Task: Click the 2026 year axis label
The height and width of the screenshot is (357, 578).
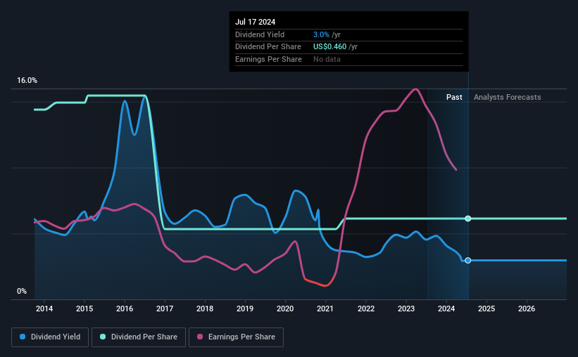Action: pos(527,309)
